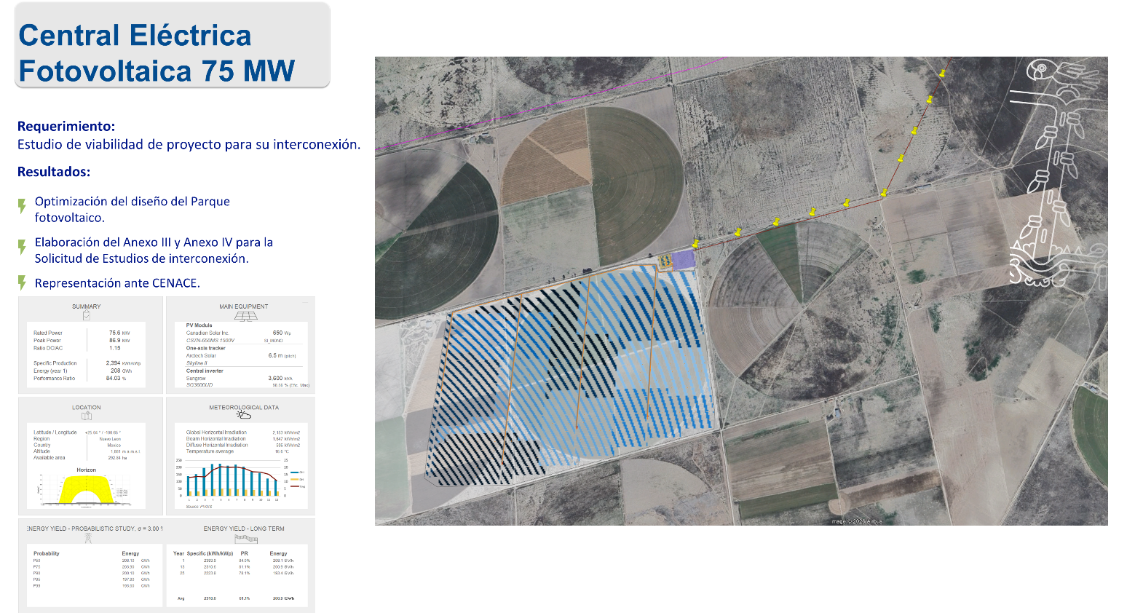
Task: Click the 'One-axis tracker' subheading
Action: [206, 348]
